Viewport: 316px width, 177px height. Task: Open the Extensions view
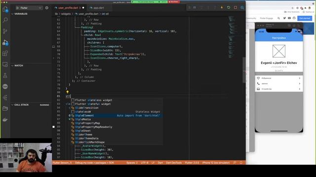(x=5, y=54)
